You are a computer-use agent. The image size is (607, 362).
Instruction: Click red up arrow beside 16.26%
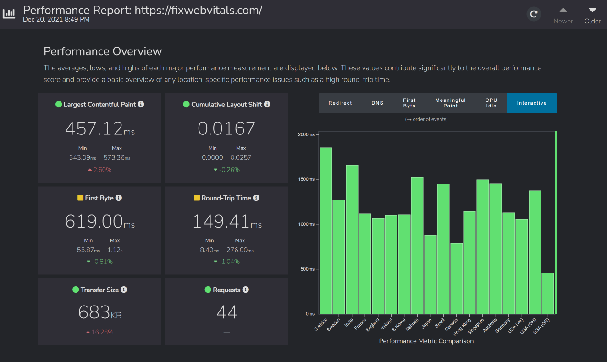click(88, 332)
